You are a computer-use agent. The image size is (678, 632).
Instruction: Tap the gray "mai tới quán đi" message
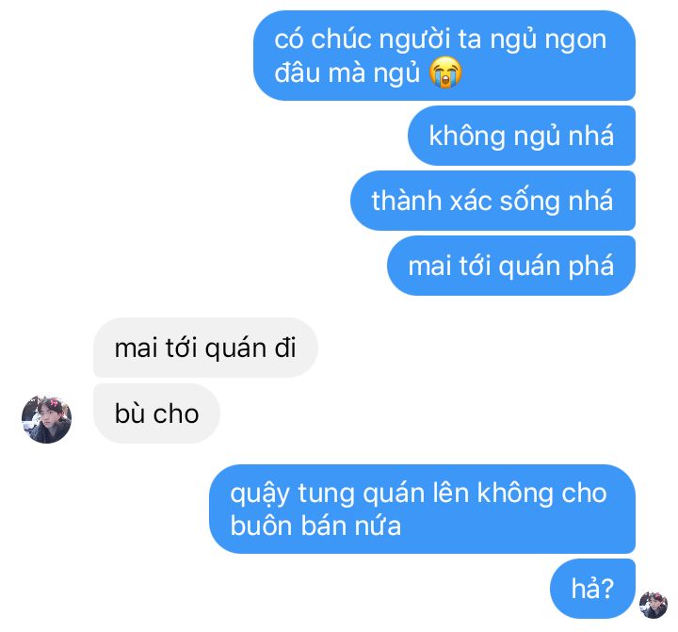(x=206, y=348)
